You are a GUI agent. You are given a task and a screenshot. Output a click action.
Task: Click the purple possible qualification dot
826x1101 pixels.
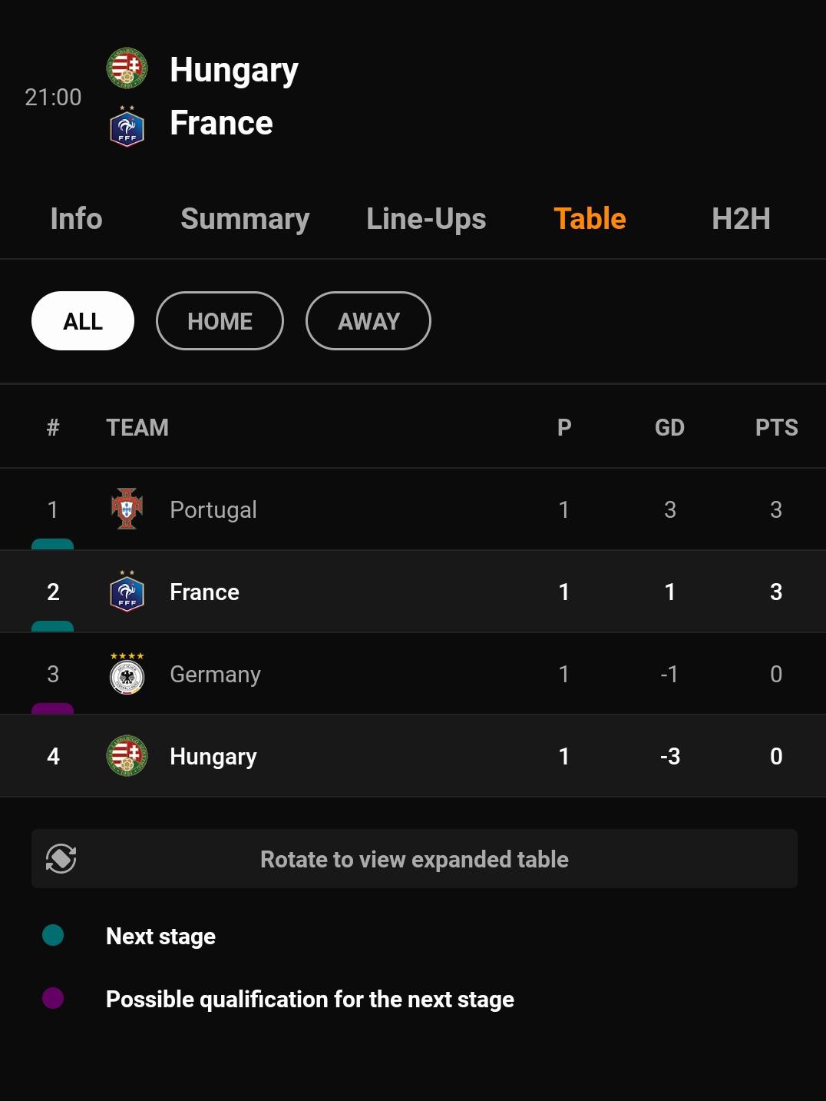53,998
